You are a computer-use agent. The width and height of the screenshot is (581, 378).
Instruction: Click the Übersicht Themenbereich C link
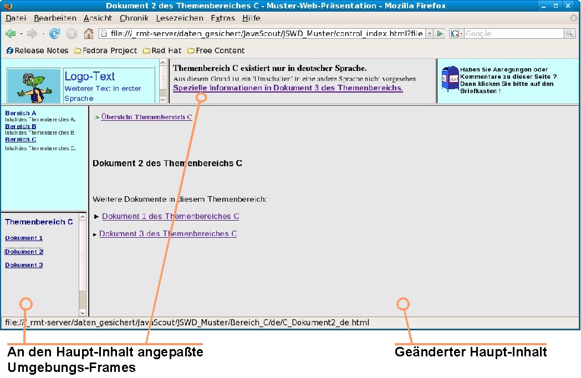pos(146,117)
